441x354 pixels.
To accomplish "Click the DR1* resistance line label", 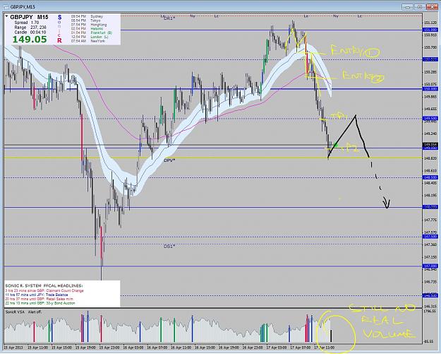I will pyautogui.click(x=169, y=18).
